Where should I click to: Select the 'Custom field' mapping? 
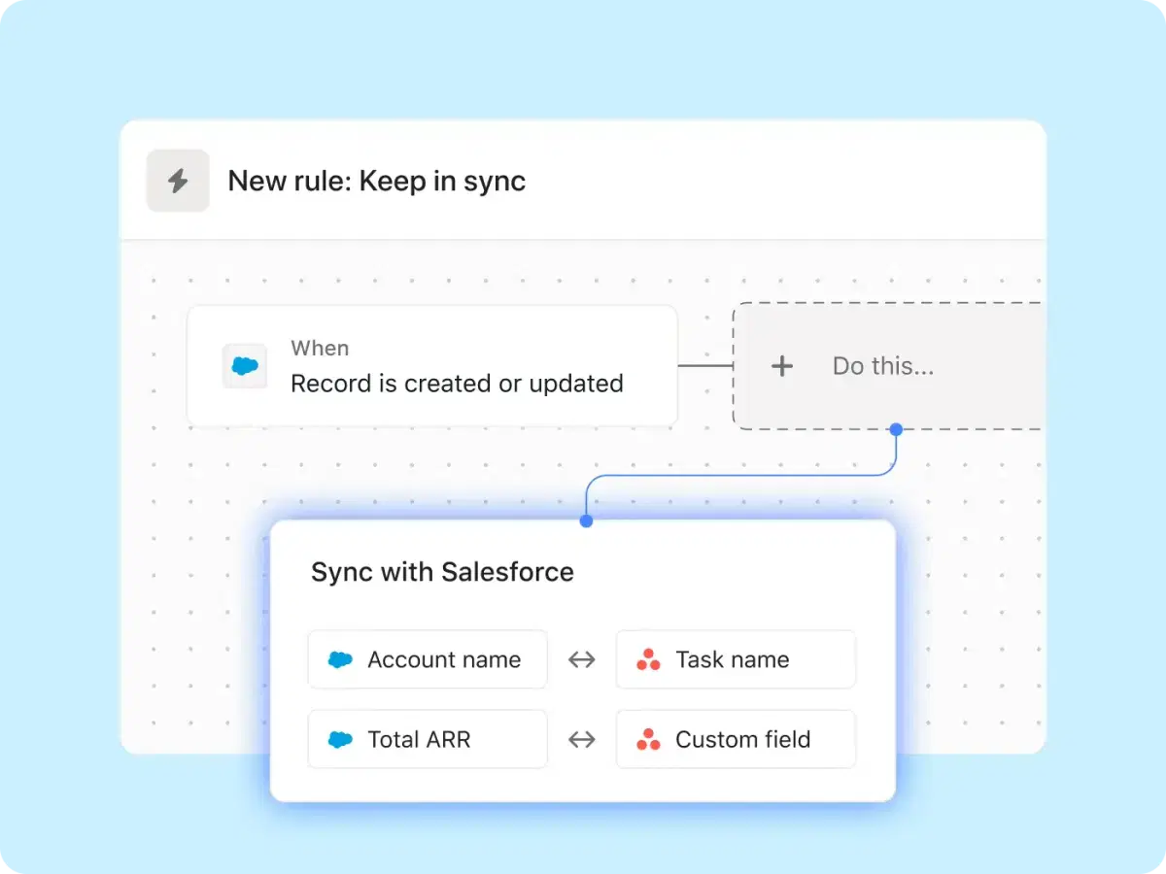[736, 739]
